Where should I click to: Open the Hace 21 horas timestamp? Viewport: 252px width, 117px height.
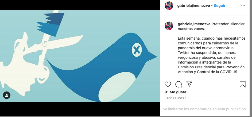point(175,98)
